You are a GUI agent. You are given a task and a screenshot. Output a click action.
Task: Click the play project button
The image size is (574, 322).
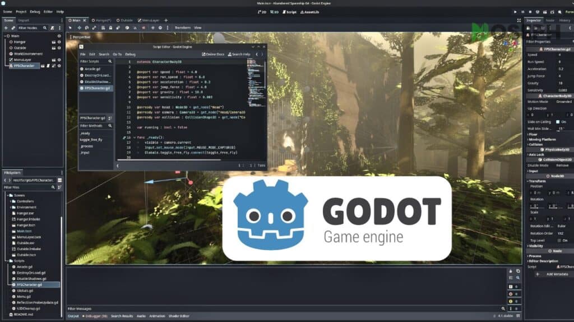click(516, 12)
